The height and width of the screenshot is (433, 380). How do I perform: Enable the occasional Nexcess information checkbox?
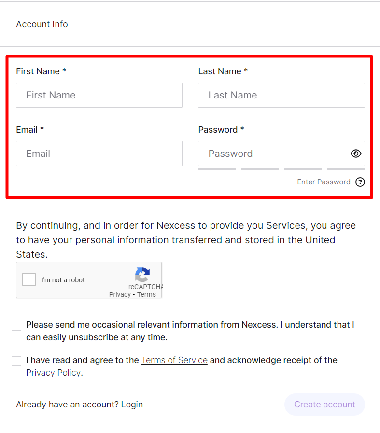click(16, 325)
